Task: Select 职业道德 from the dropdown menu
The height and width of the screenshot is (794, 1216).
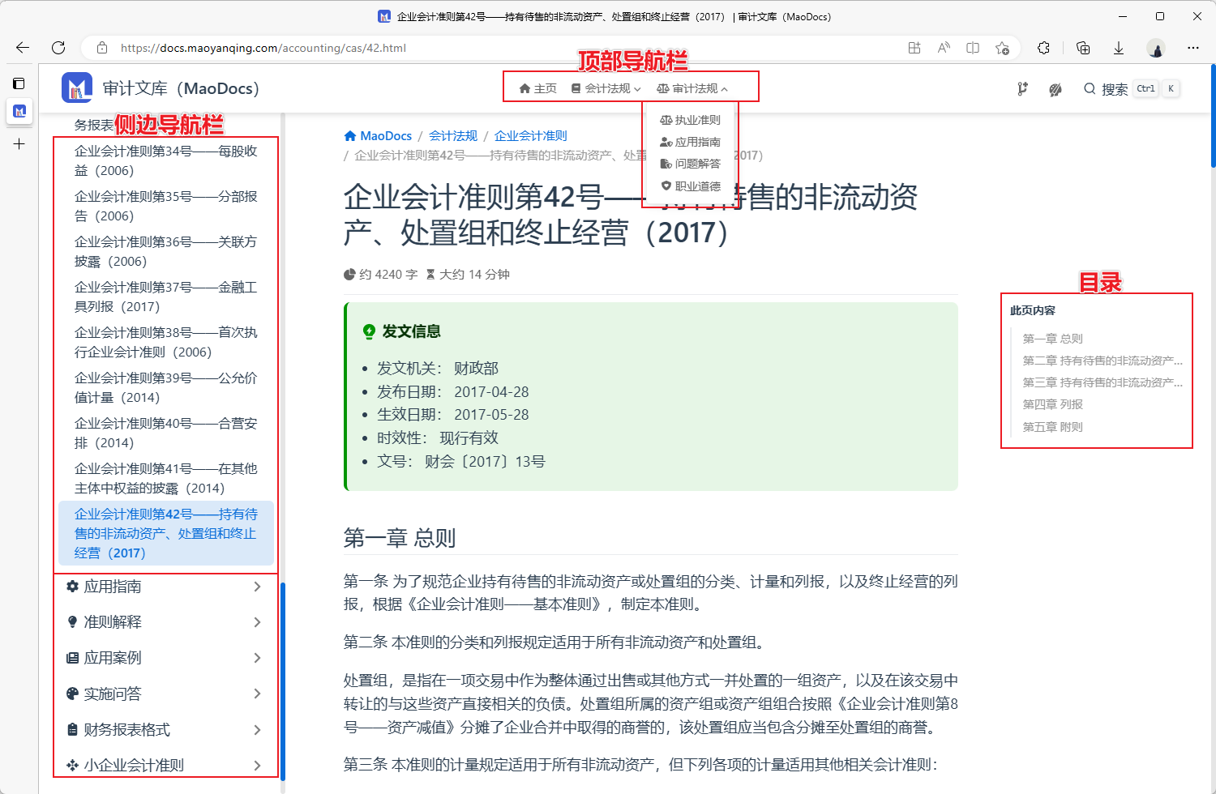Action: click(691, 186)
